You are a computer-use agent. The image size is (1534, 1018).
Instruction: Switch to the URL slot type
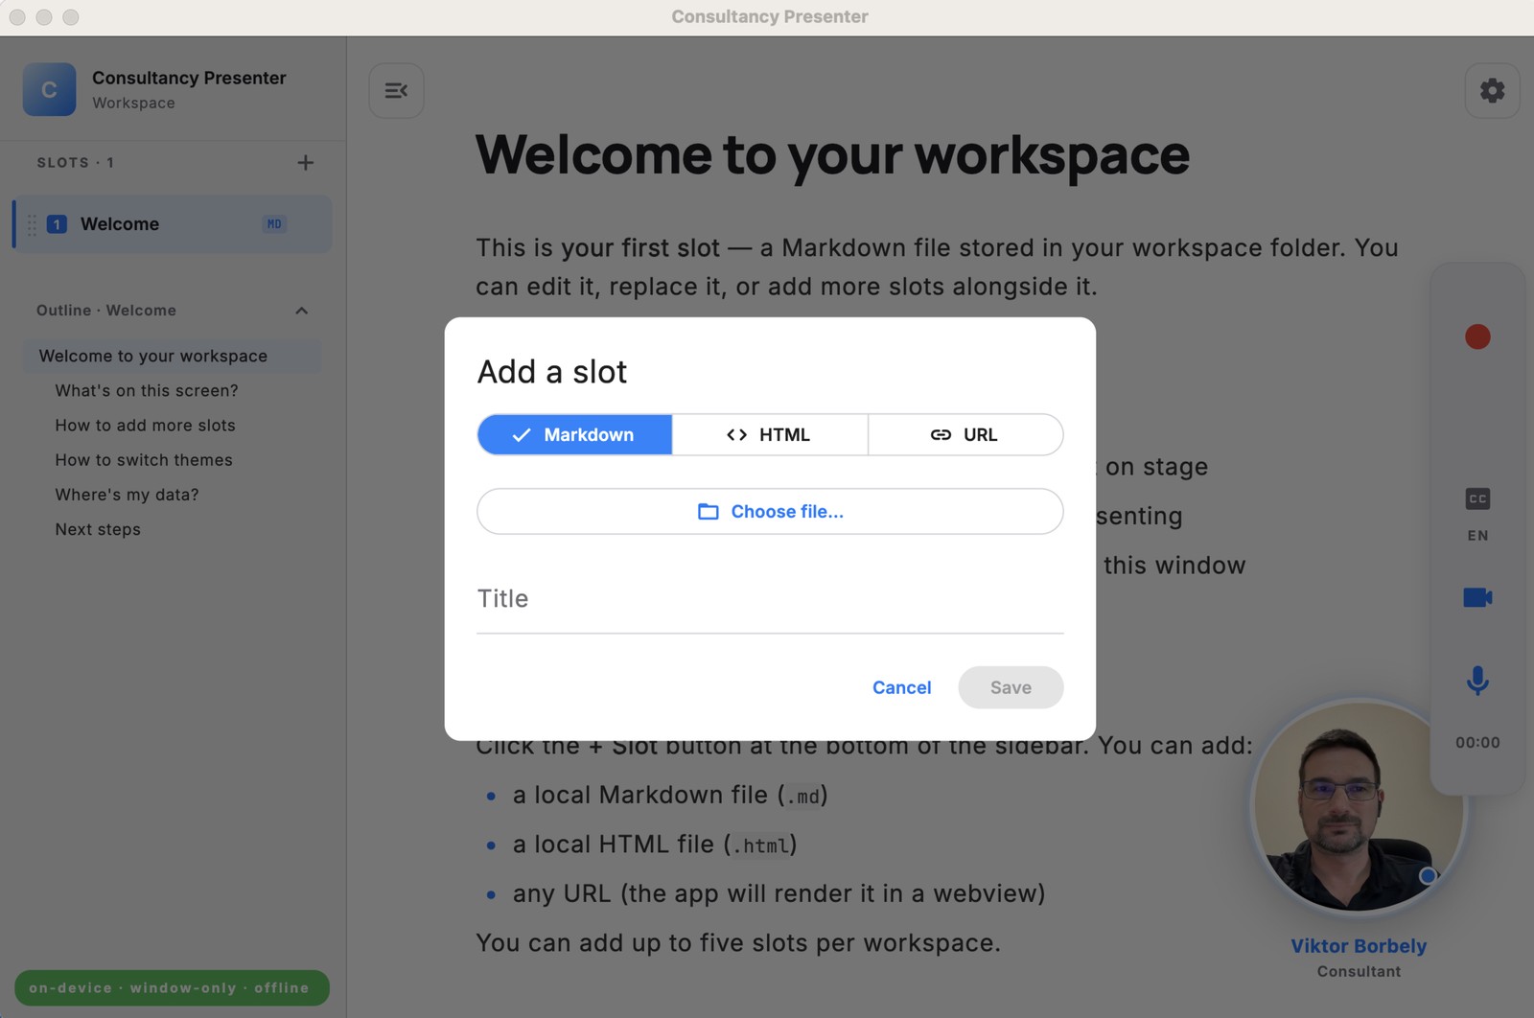[x=965, y=435]
